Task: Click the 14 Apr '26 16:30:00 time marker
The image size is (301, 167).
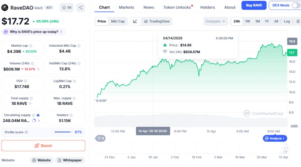Action: (153, 131)
